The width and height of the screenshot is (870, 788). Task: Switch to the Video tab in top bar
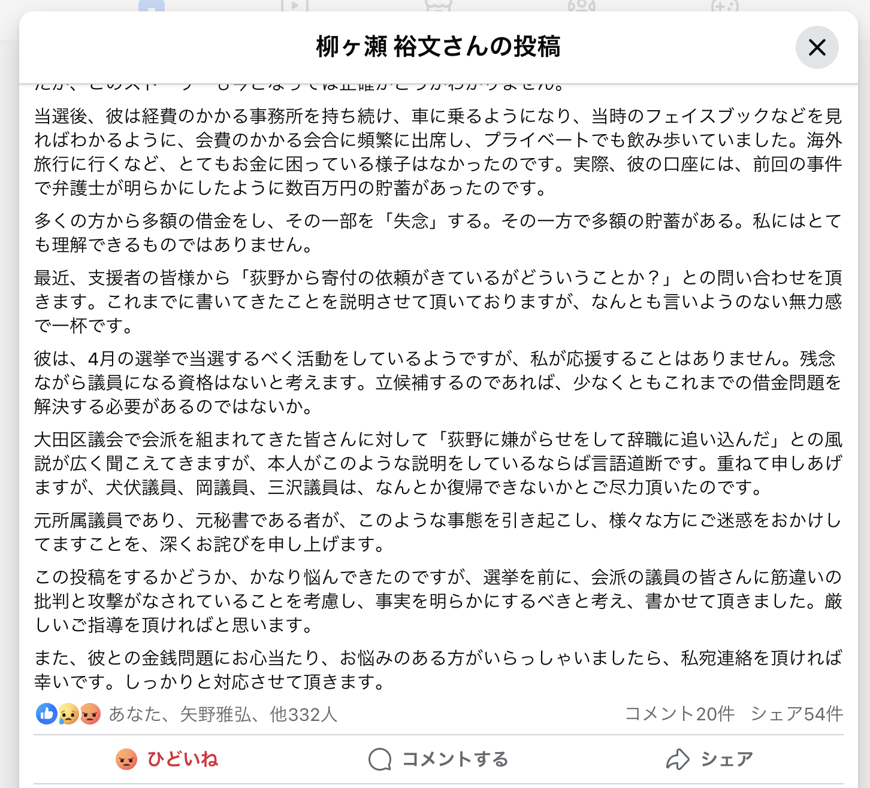pyautogui.click(x=295, y=6)
